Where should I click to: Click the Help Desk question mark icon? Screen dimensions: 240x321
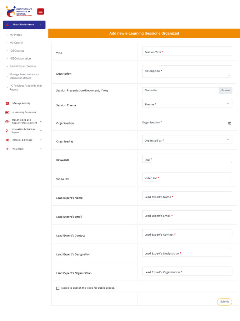coord(7,149)
